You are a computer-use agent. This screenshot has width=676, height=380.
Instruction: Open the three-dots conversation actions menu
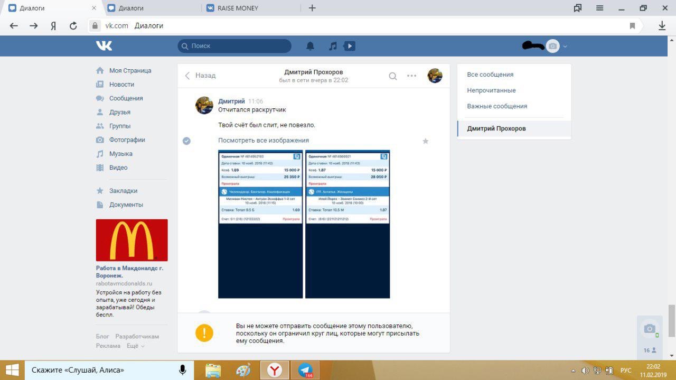pos(412,76)
